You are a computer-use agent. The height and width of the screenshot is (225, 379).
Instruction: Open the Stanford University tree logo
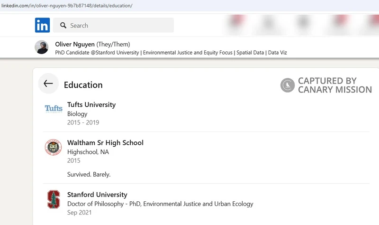pos(54,199)
